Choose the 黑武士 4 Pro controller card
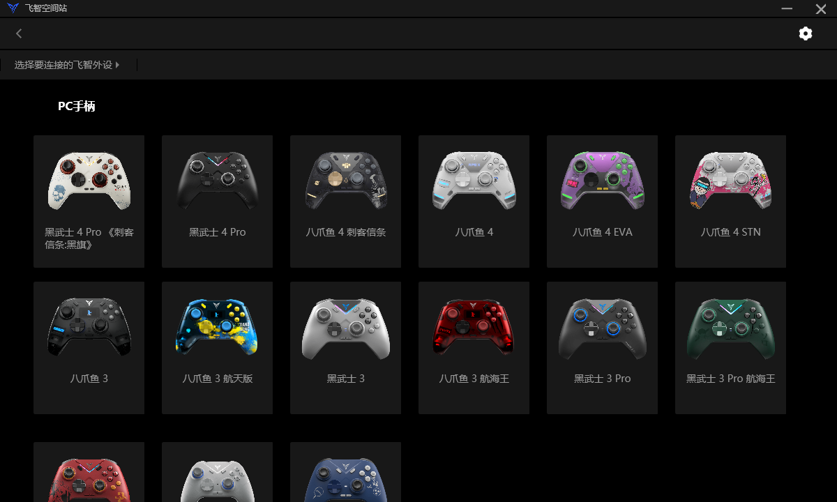This screenshot has width=837, height=502. (217, 201)
